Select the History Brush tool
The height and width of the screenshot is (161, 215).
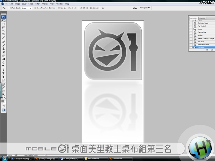pyautogui.click(x=3, y=52)
